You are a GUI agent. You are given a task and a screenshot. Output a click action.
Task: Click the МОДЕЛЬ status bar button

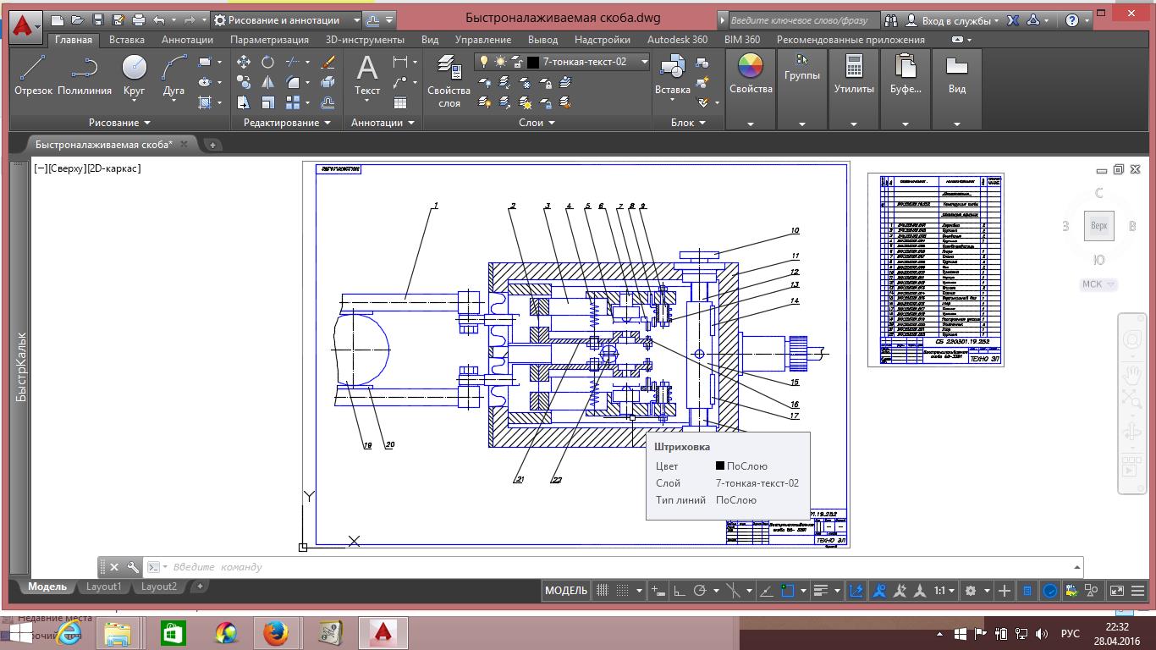(x=566, y=591)
